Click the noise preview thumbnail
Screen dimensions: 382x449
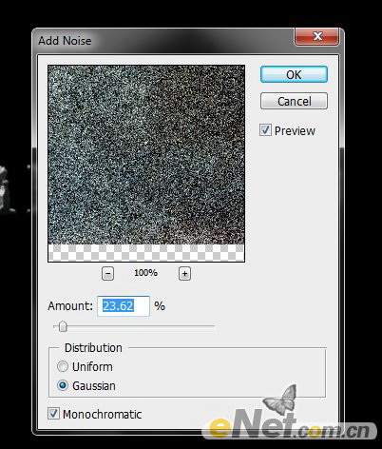click(146, 164)
